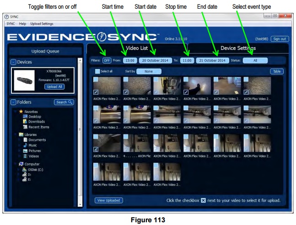Tick the checkbox on first video thumbnail
The width and height of the screenshot is (296, 225).
tap(96, 80)
